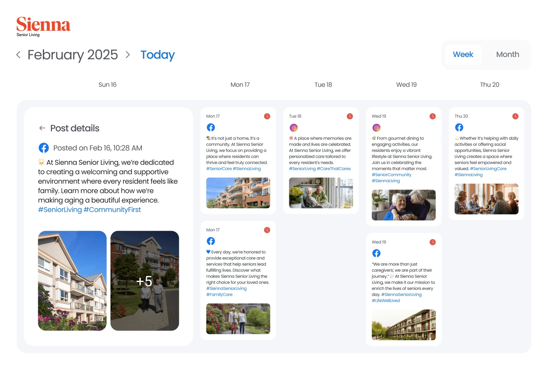Switch to Month view
Screen dimensions: 548x370
508,54
